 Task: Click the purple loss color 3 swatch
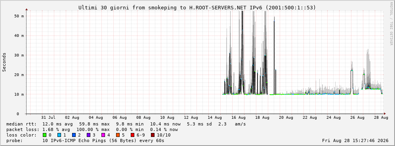tap(88, 135)
